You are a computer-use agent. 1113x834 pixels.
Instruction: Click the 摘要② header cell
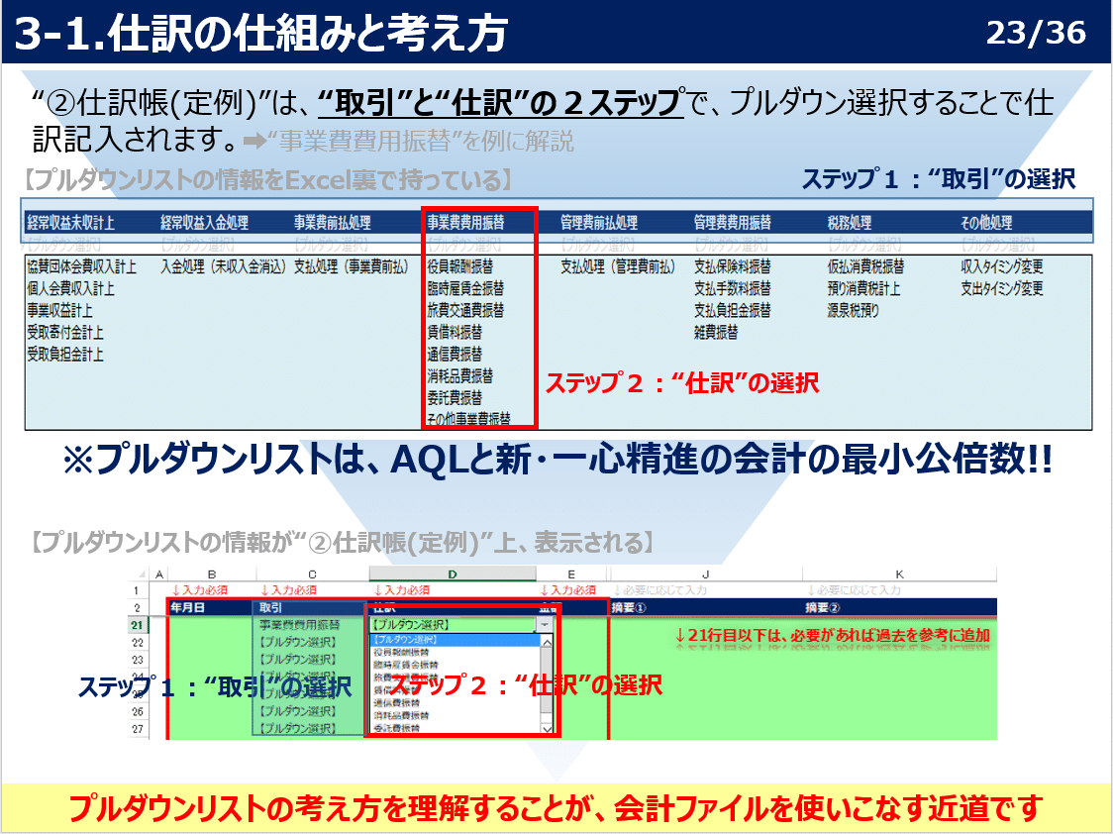900,607
